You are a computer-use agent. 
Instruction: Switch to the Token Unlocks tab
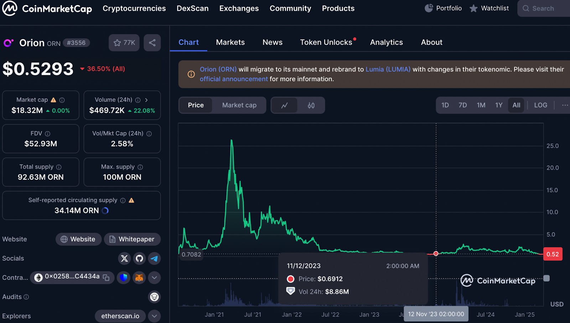(x=326, y=42)
